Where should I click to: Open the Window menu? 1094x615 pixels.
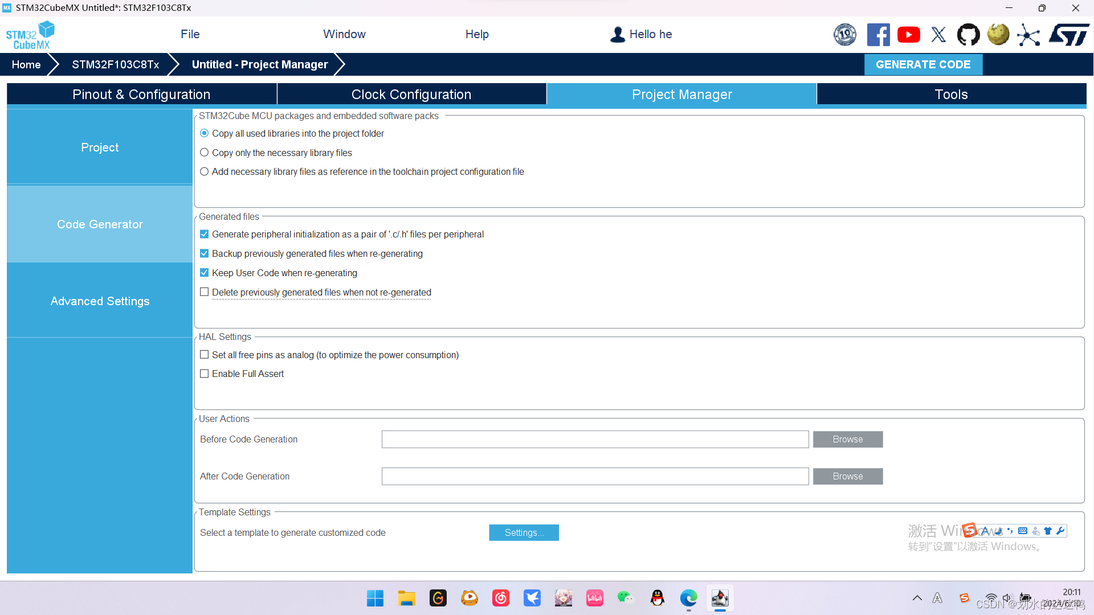344,34
